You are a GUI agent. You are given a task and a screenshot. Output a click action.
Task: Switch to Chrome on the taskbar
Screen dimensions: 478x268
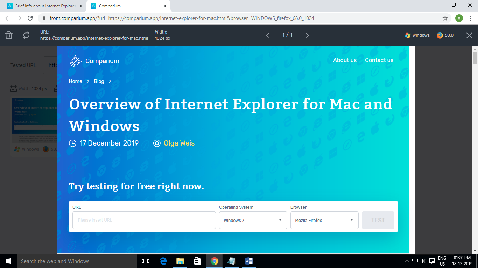[x=215, y=261]
